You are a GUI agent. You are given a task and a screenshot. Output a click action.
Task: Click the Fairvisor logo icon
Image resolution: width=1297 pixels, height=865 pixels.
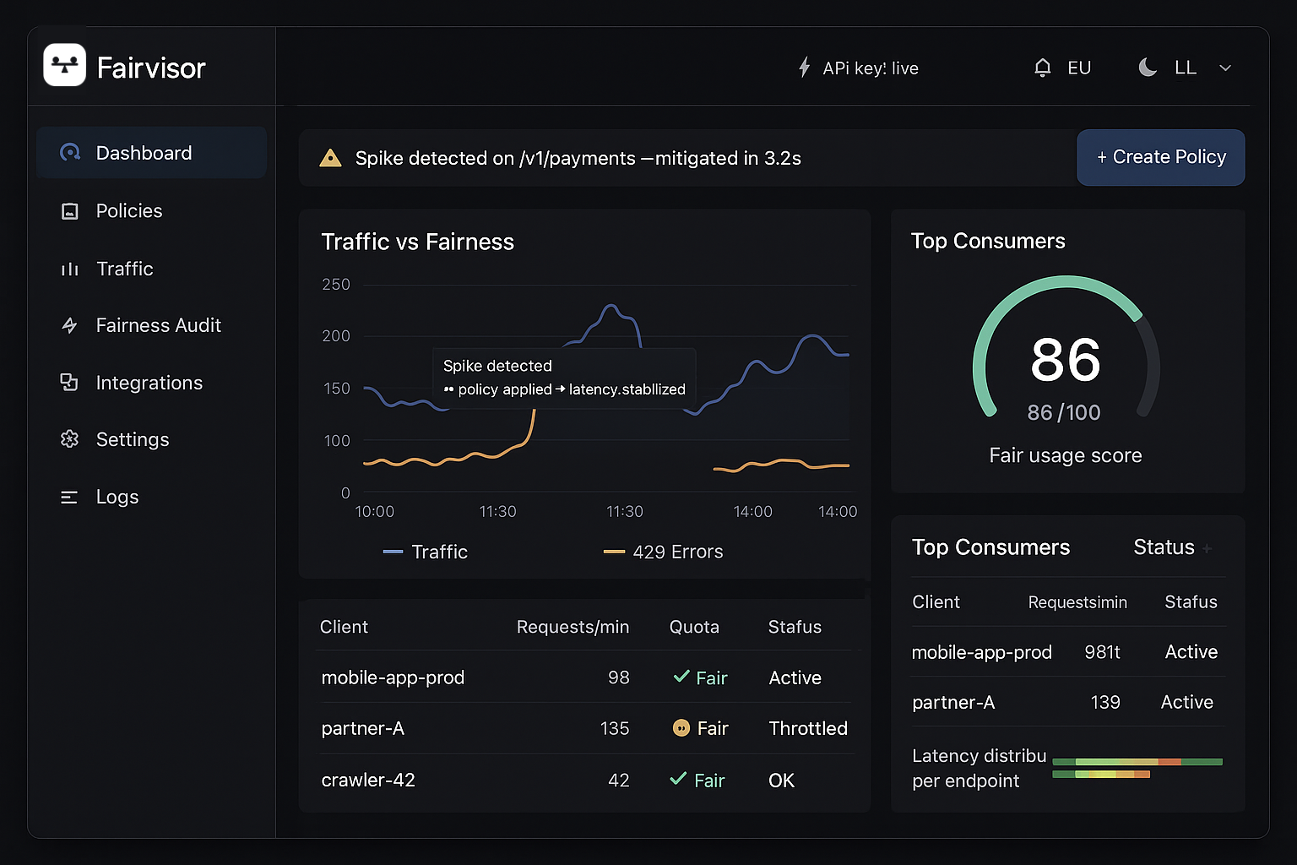click(64, 65)
